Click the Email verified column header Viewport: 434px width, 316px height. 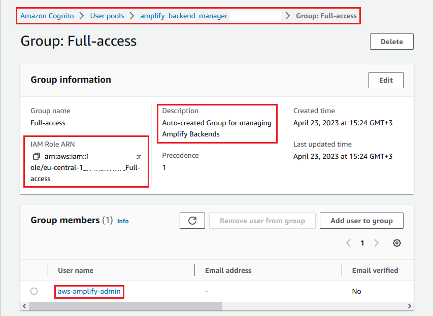pos(375,270)
